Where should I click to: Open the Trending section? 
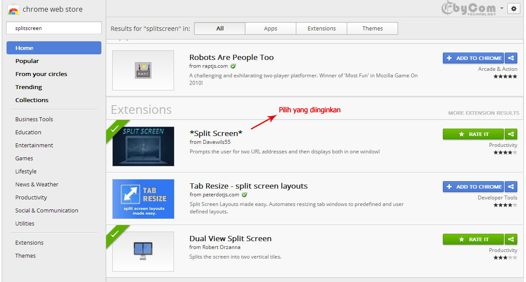pyautogui.click(x=29, y=87)
